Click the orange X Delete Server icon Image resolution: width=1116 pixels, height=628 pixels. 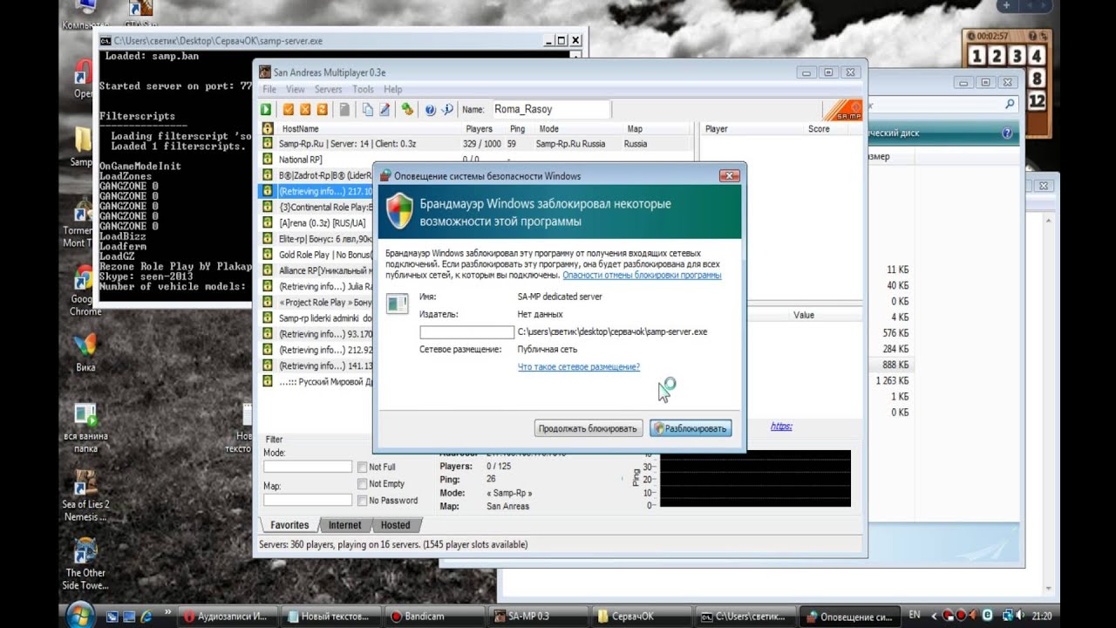[305, 109]
